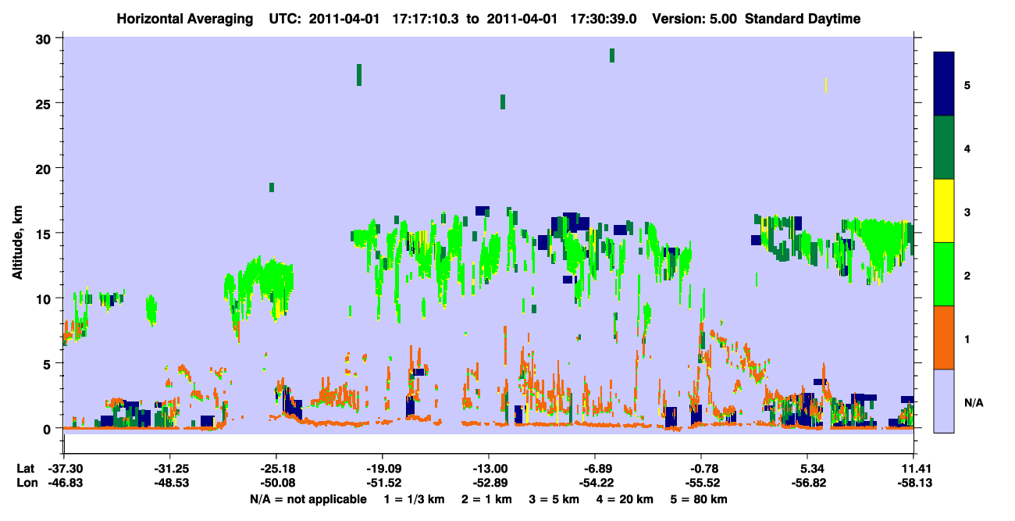Click the legend text '4 = 20 km'
Screen dimensions: 1015x521
click(625, 499)
